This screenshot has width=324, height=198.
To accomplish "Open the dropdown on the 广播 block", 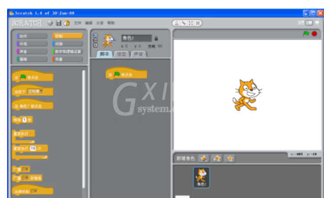I will pos(26,169).
